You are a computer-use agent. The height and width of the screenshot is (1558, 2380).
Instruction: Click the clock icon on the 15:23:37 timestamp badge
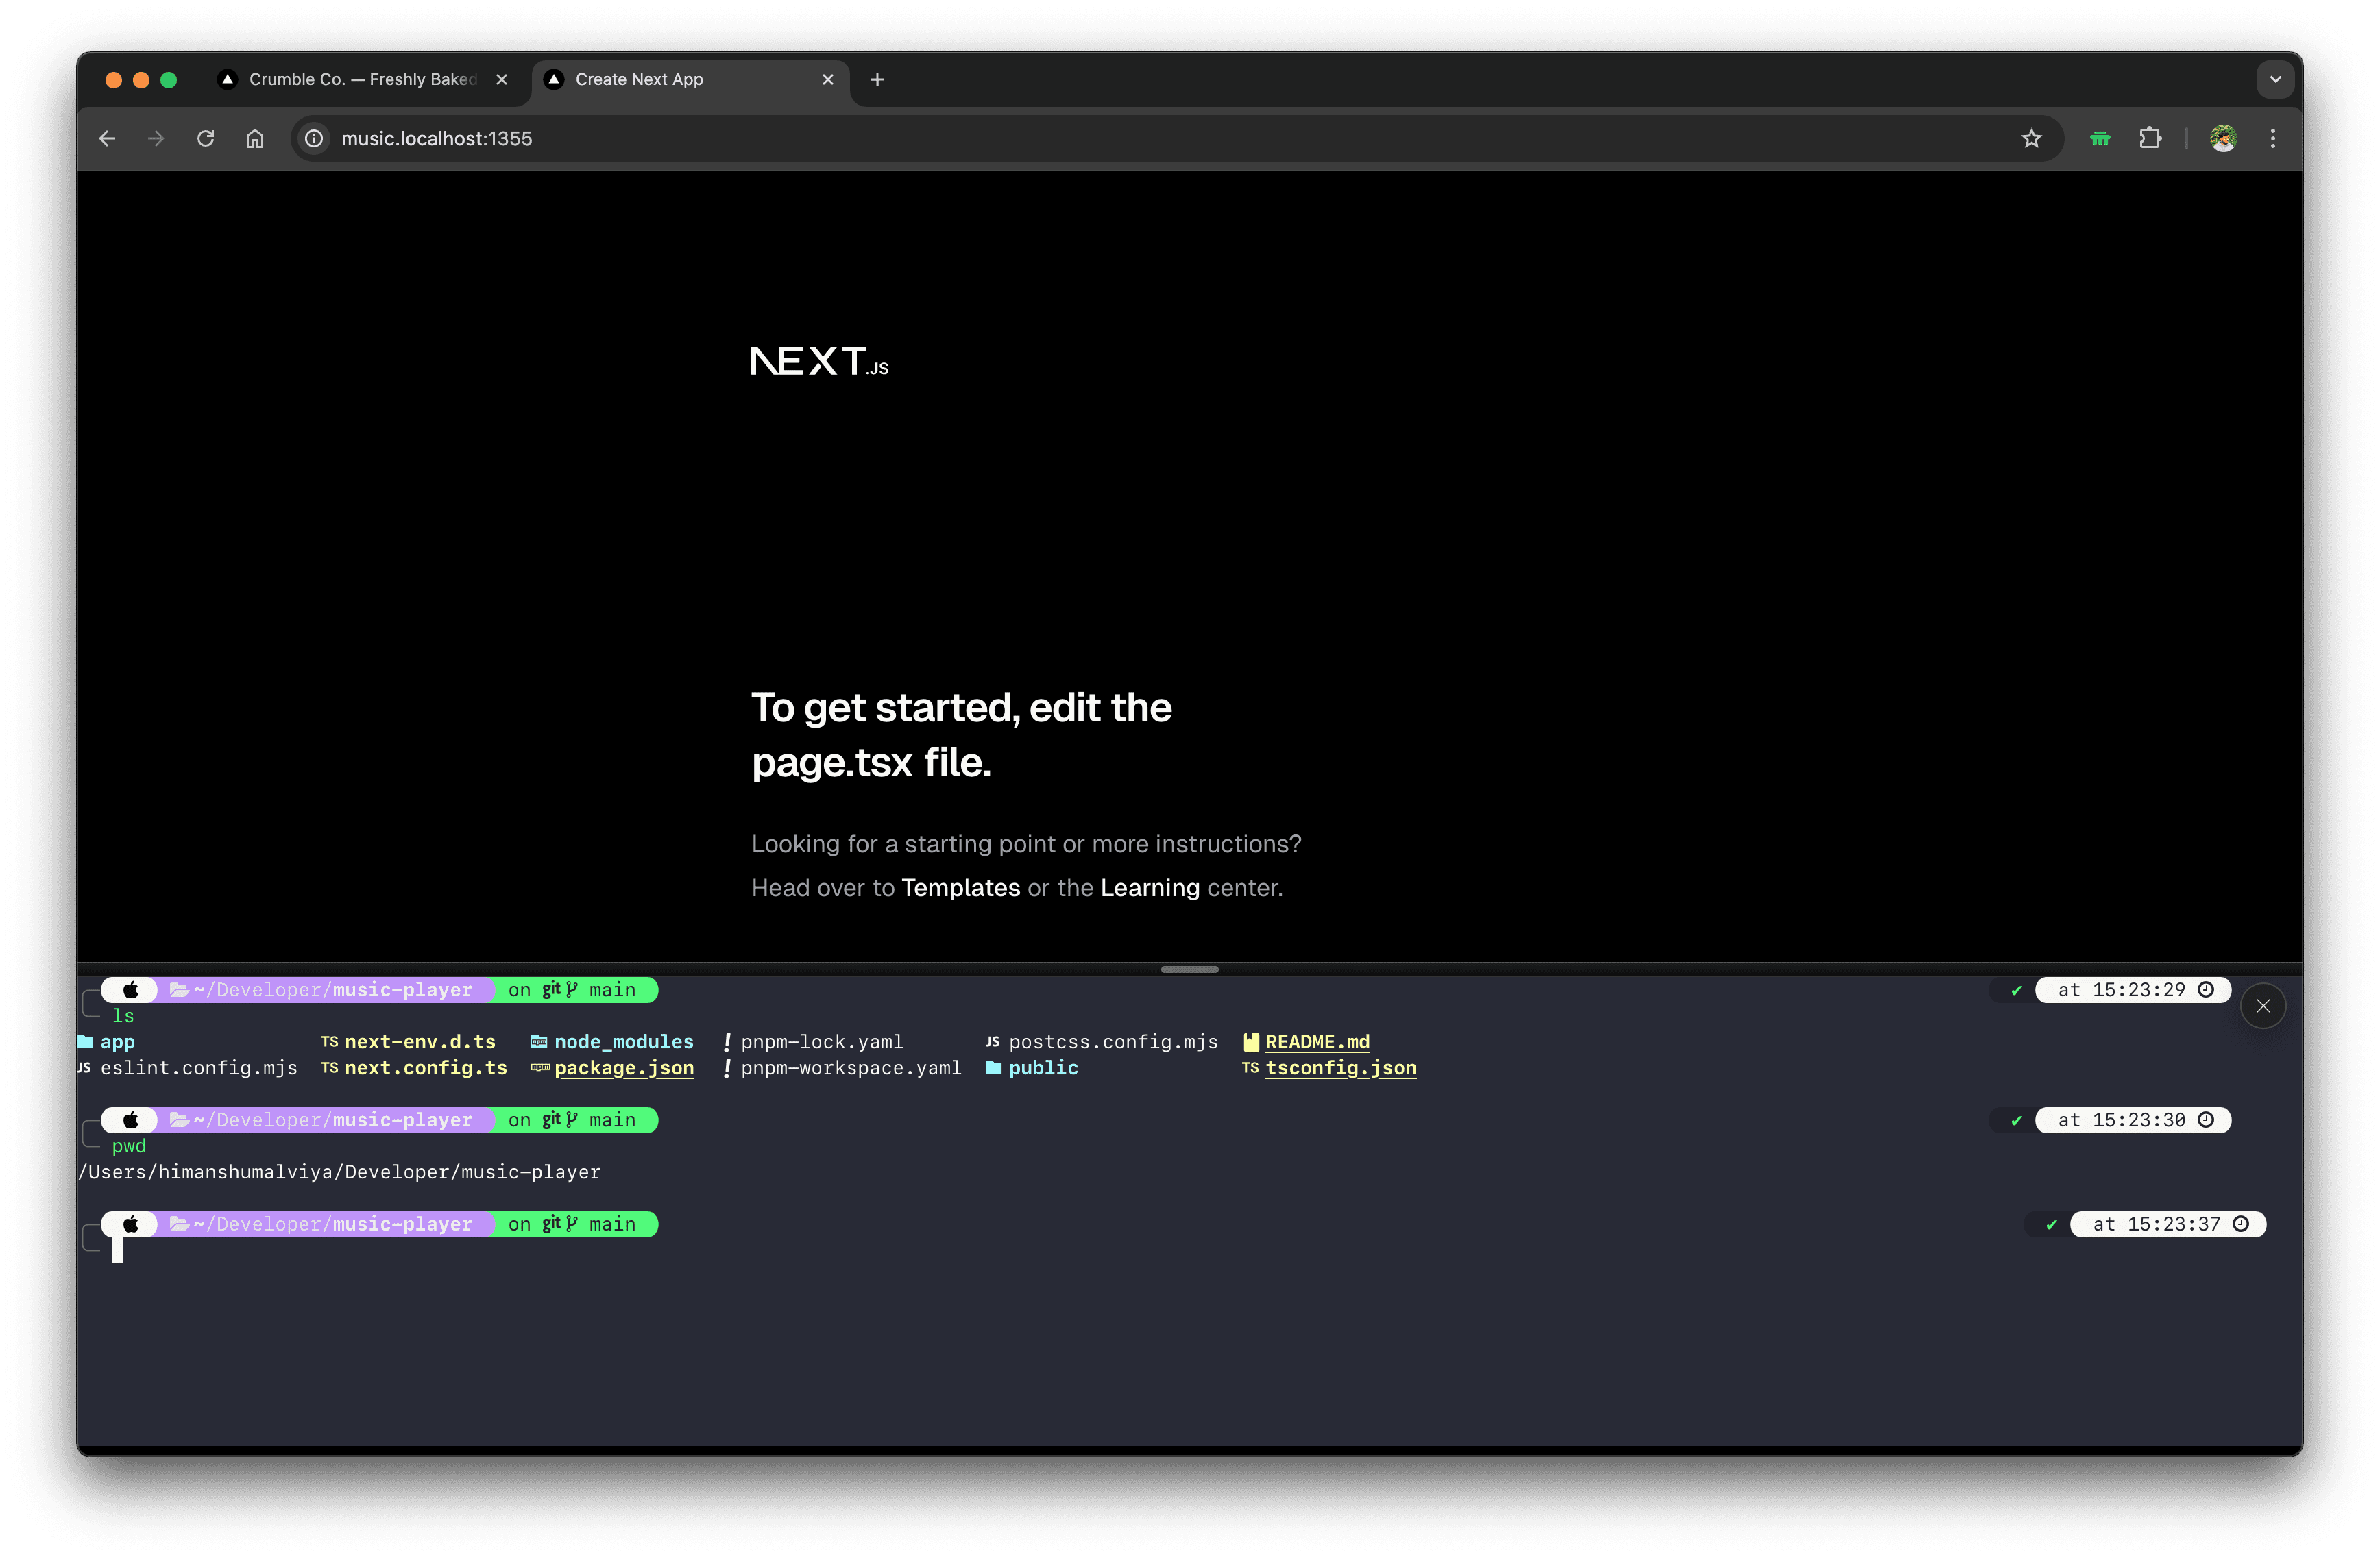[x=2242, y=1223]
